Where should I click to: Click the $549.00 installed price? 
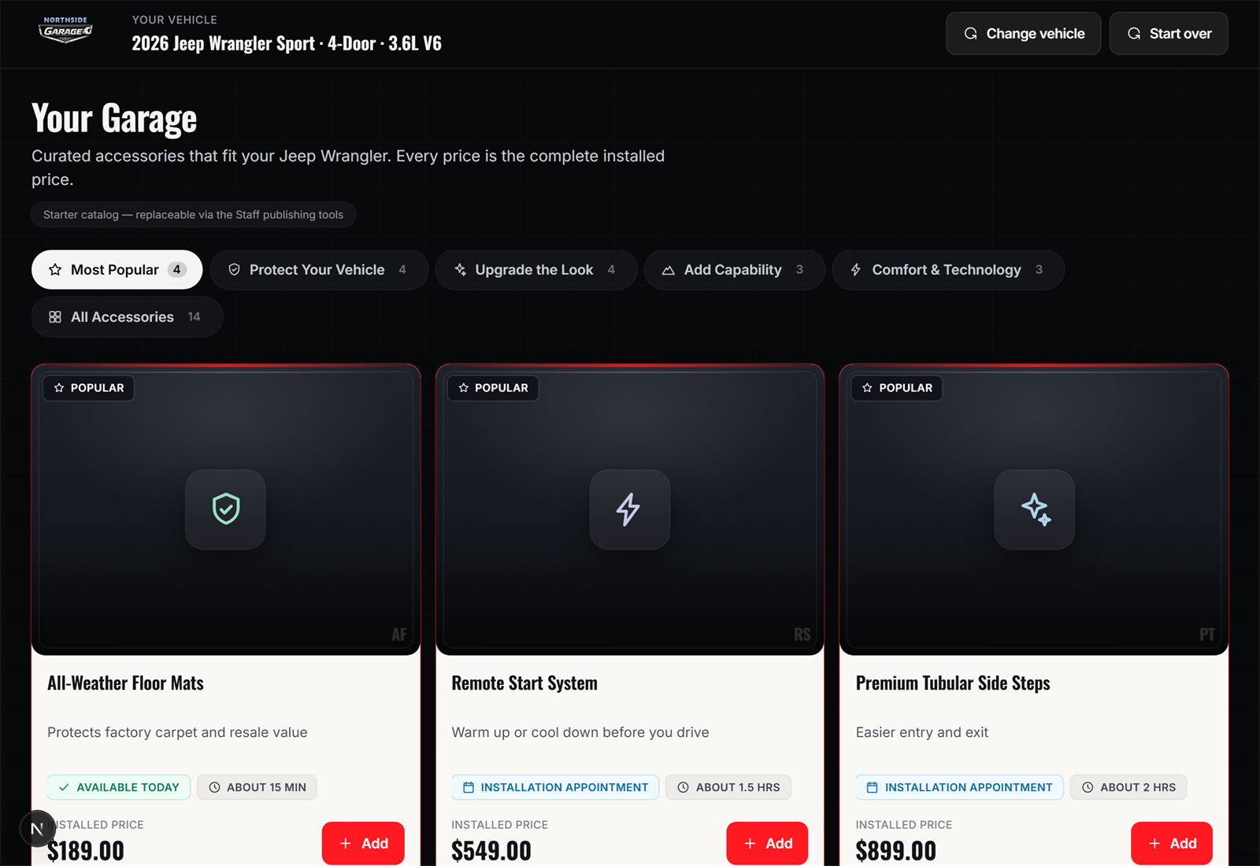pyautogui.click(x=491, y=851)
